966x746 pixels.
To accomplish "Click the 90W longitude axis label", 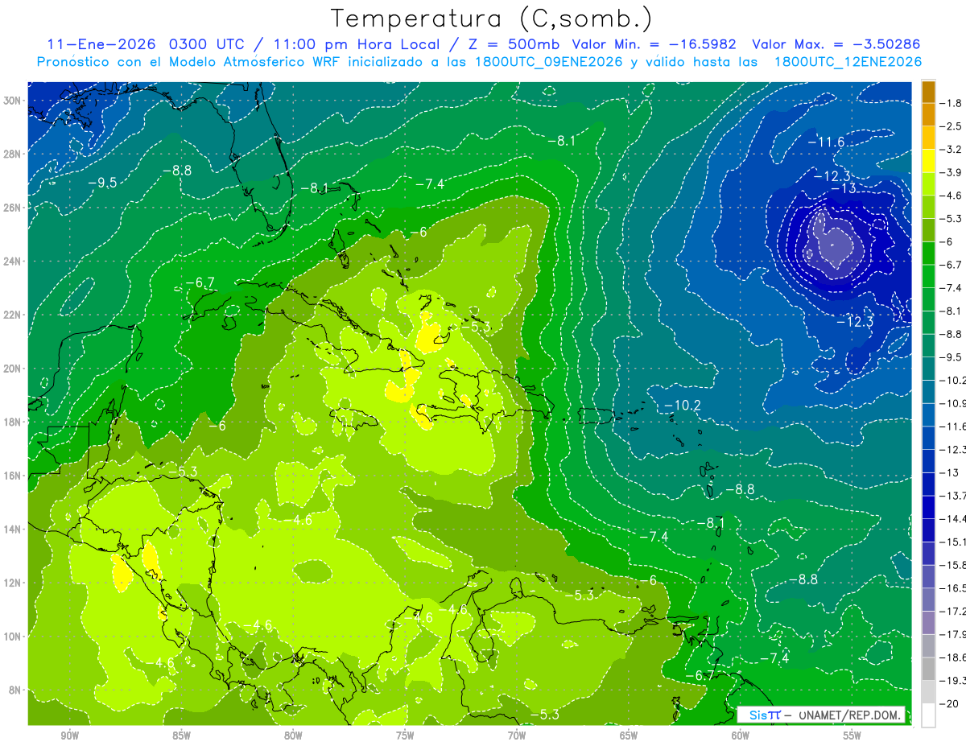I will coord(70,736).
